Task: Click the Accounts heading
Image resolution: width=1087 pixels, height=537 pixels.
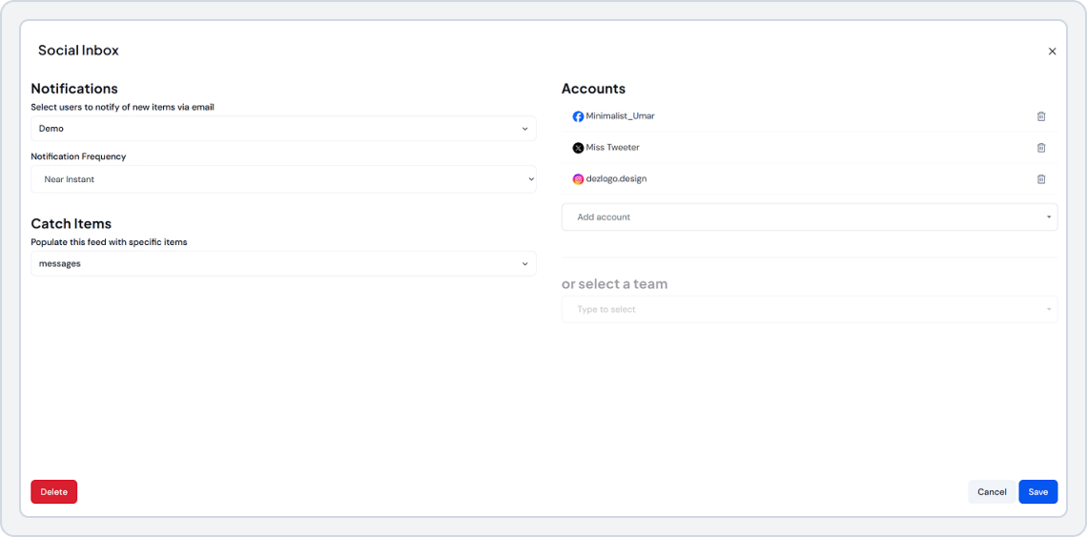Action: [x=593, y=89]
